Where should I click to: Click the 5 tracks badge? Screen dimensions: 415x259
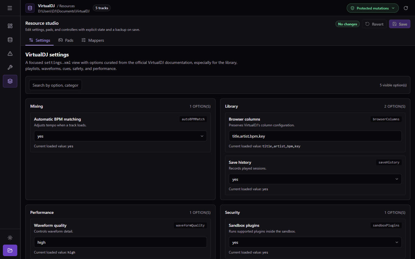[102, 8]
